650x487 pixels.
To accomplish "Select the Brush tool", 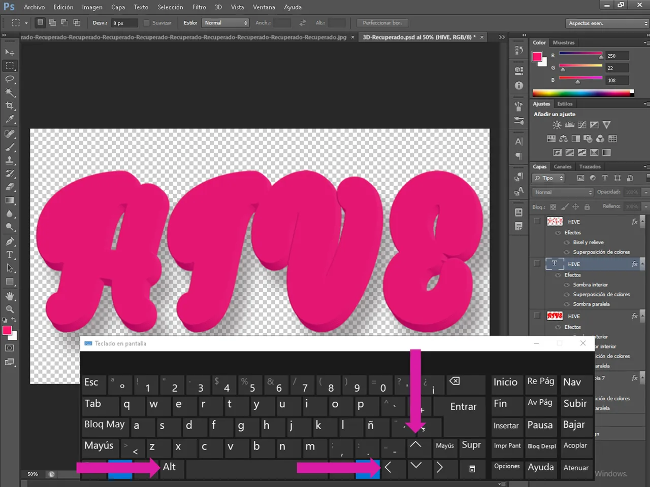I will tap(10, 147).
